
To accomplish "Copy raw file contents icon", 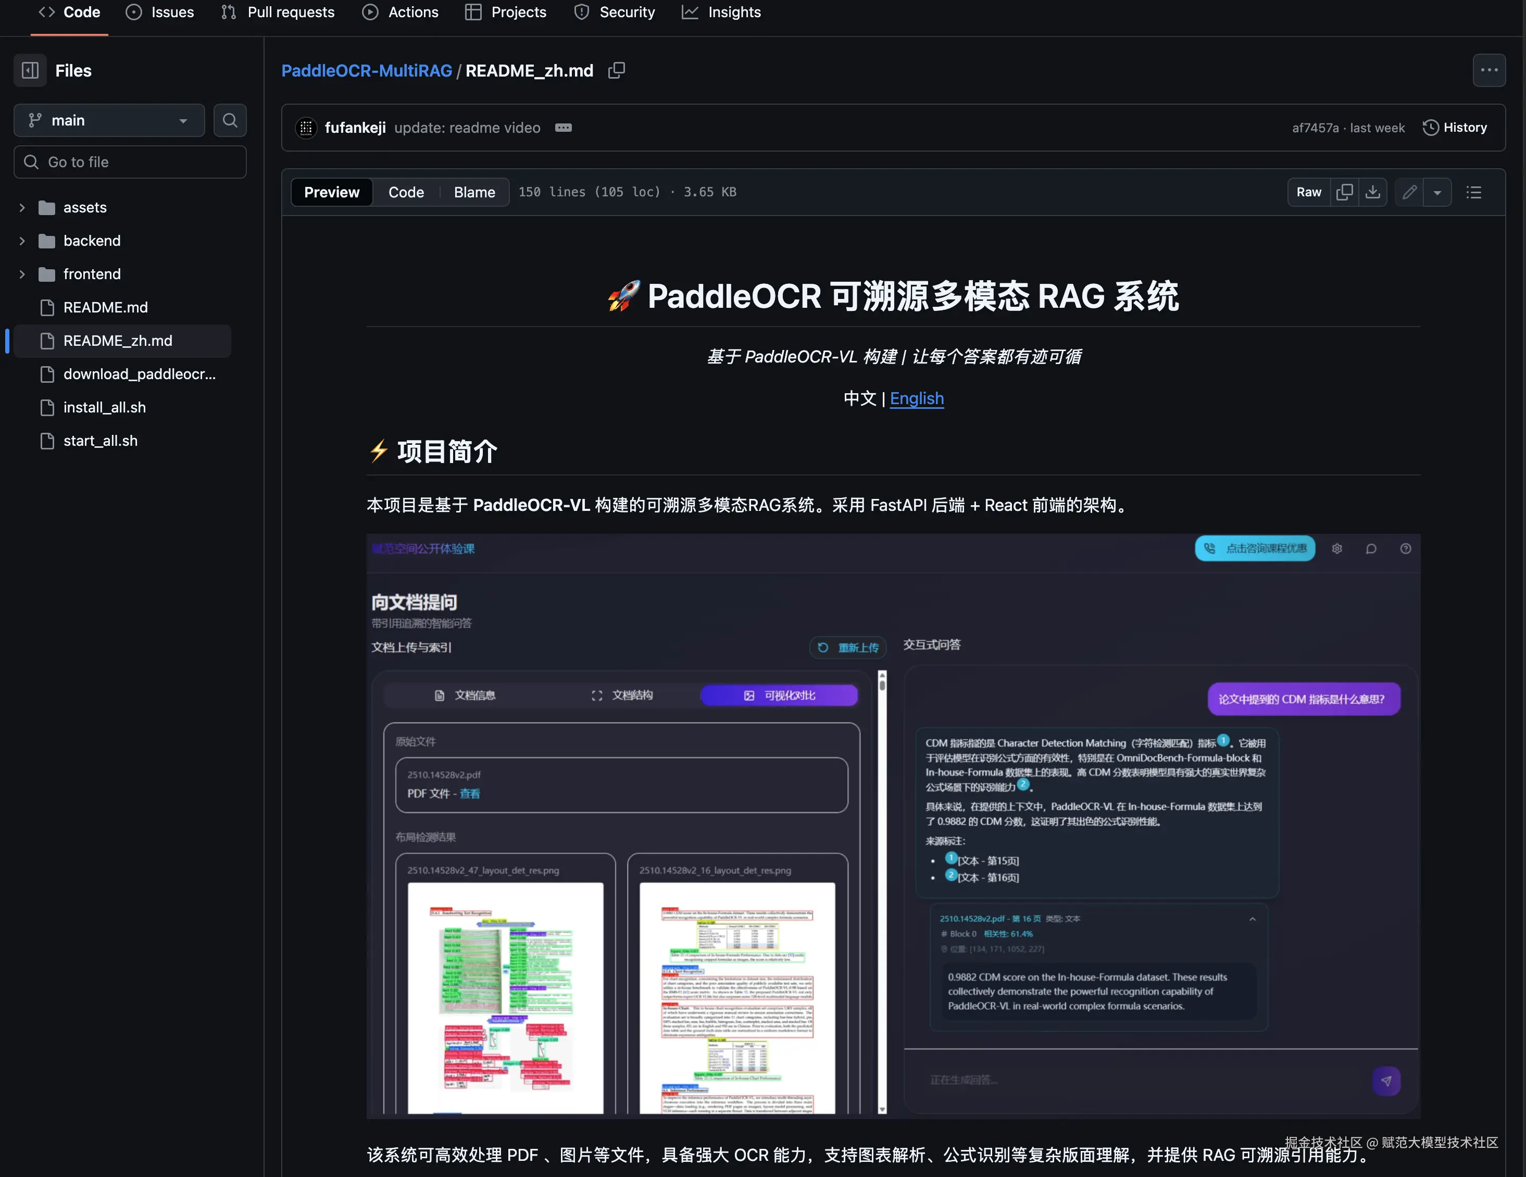I will click(x=1344, y=192).
